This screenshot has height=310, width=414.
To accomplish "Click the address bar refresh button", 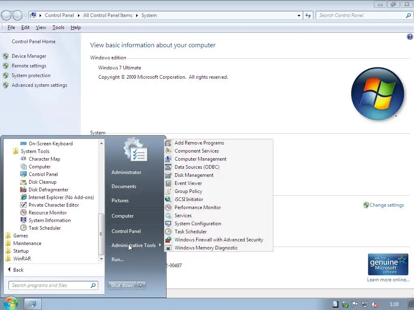I will point(308,16).
